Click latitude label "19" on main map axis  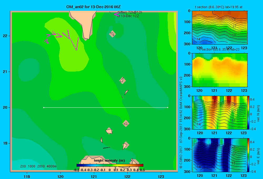click(x=5, y=143)
